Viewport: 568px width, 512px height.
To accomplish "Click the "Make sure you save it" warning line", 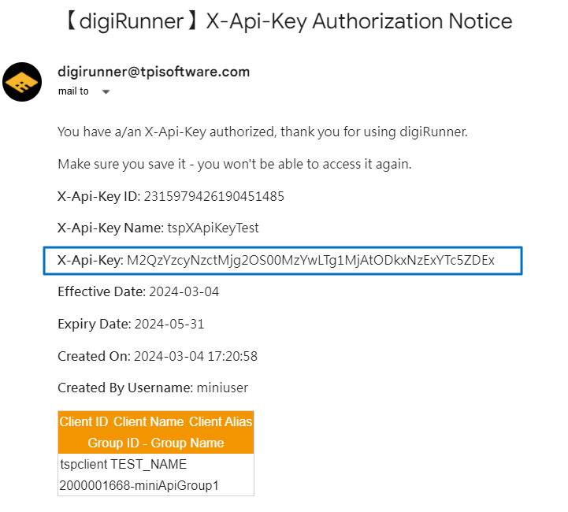I will click(235, 164).
